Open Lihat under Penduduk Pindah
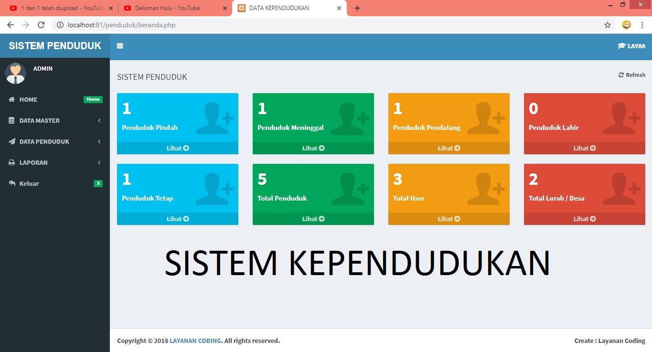This screenshot has width=652, height=352. (178, 148)
